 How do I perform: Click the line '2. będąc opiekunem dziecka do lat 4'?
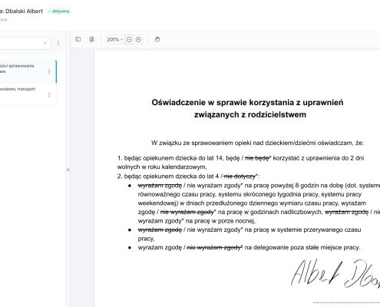point(168,177)
